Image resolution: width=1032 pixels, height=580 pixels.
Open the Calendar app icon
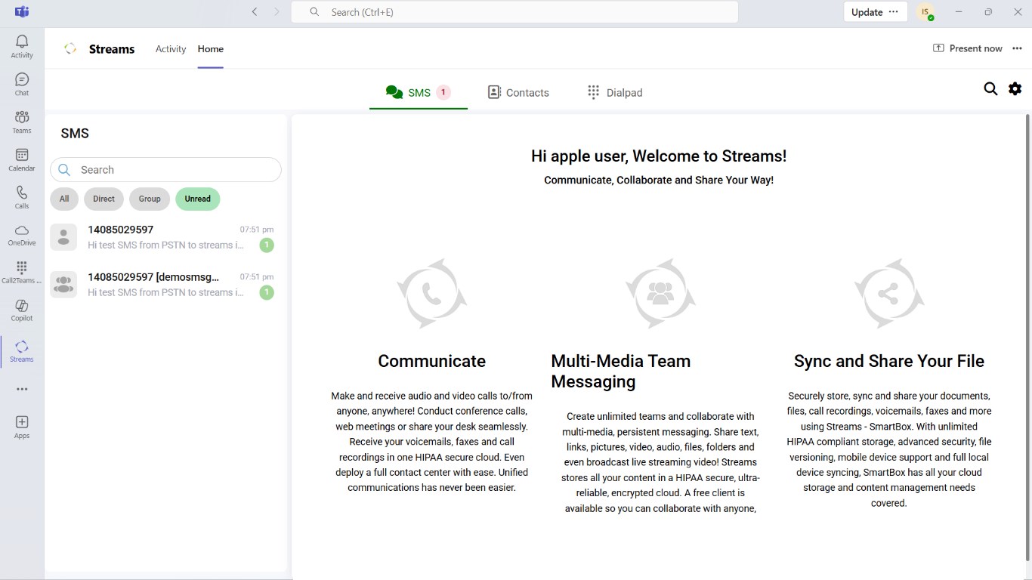point(22,159)
